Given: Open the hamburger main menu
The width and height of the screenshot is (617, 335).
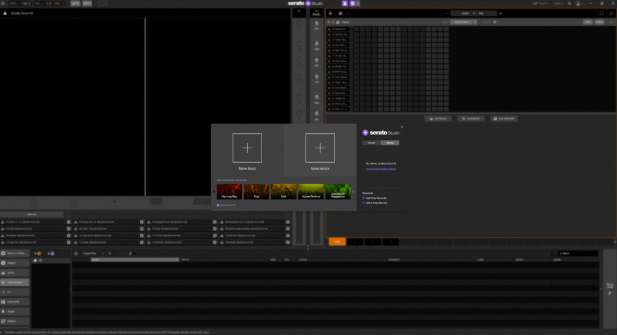Looking at the screenshot, I should [x=3, y=3].
